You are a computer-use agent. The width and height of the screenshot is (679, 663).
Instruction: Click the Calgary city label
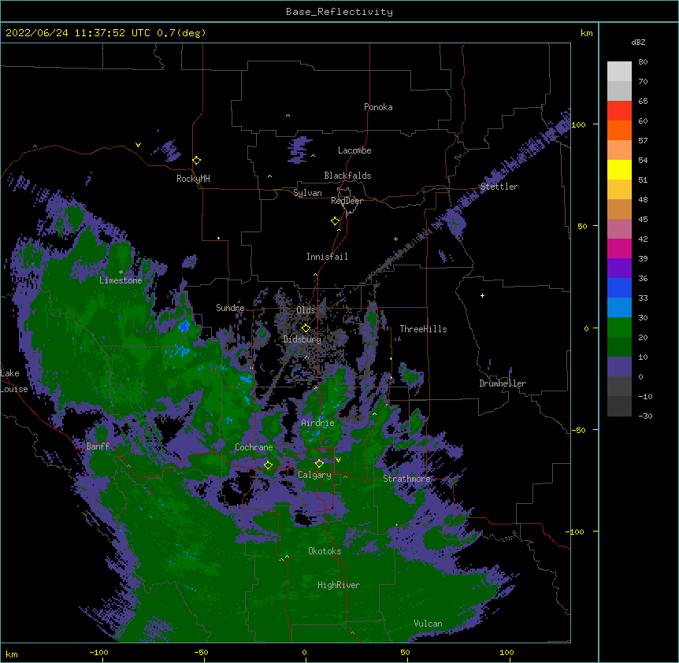[314, 475]
